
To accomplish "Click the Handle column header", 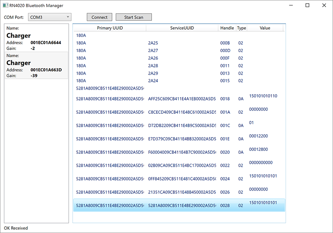I will (227, 28).
